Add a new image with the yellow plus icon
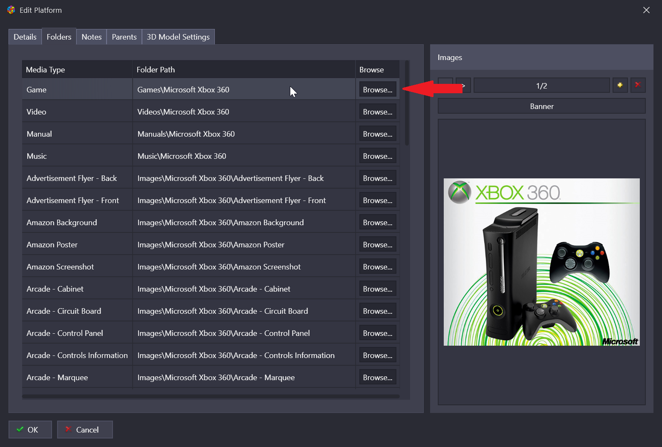This screenshot has height=447, width=662. (x=620, y=85)
